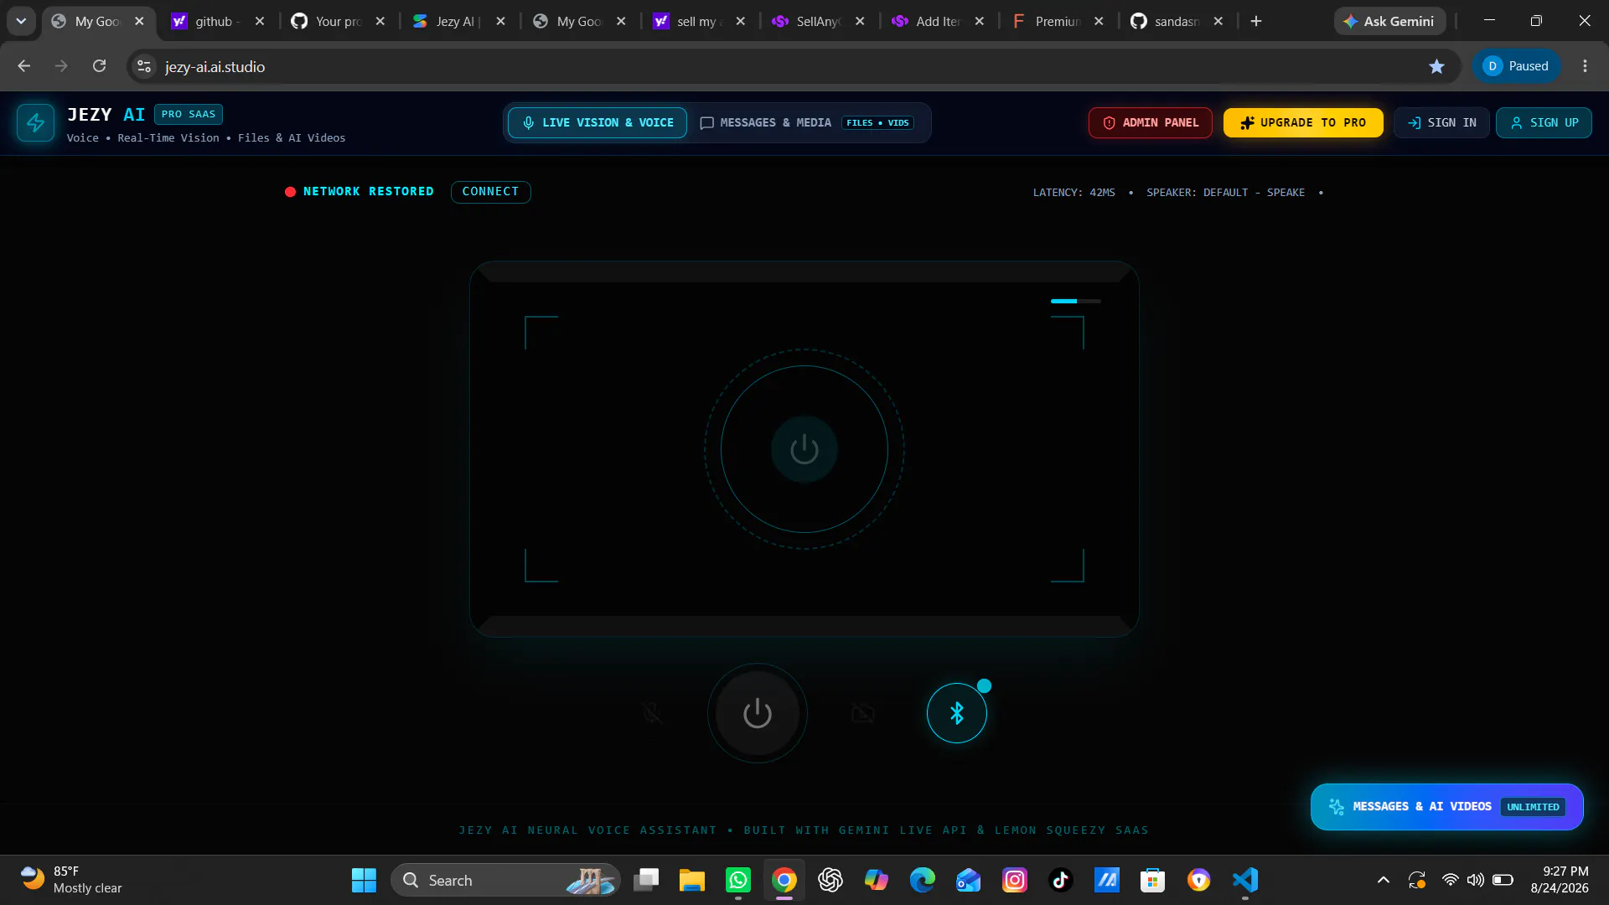Click the bookmark star icon
The image size is (1609, 905).
coord(1436,66)
